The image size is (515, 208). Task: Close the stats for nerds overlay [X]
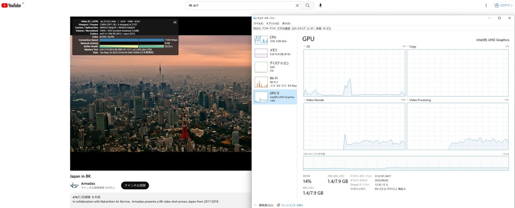click(175, 22)
